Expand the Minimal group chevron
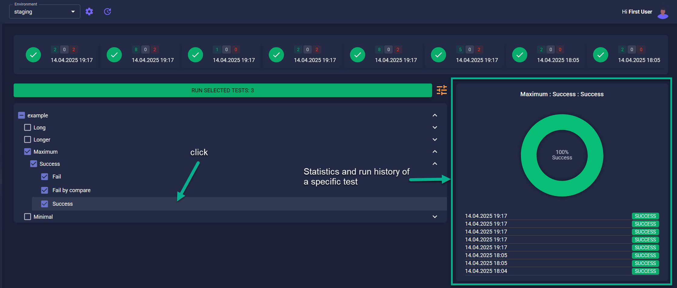677x288 pixels. (435, 217)
